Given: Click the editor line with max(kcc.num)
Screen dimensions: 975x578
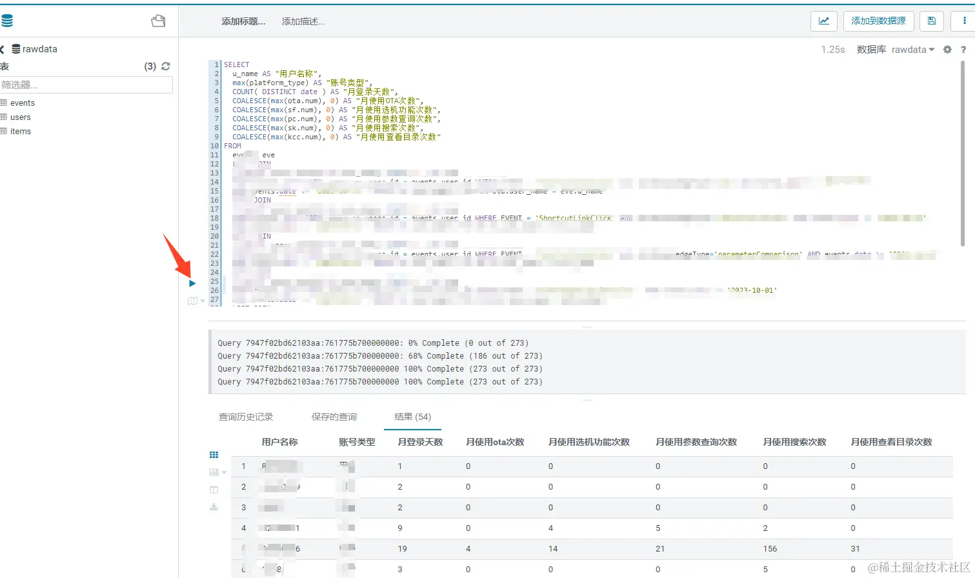Looking at the screenshot, I should (337, 137).
